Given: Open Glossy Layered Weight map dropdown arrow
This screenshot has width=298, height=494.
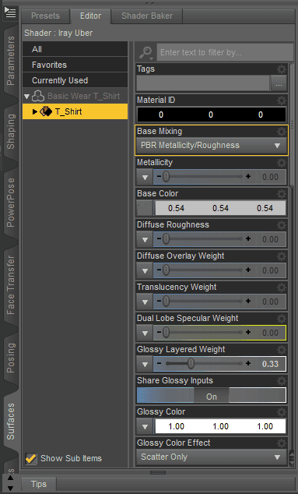Looking at the screenshot, I should click(145, 364).
